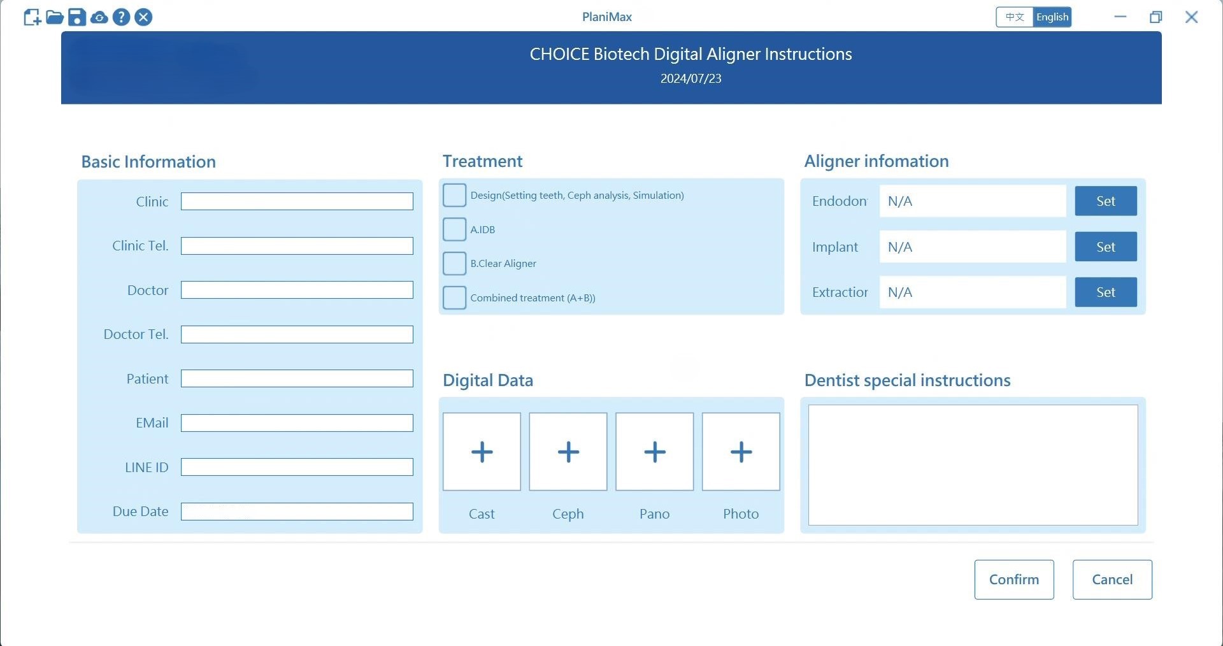Switch language to English
Image resolution: width=1223 pixels, height=646 pixels.
coord(1052,17)
